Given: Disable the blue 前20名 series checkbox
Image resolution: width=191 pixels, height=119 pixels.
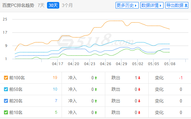Looking at the screenshot, I should click(6, 101).
